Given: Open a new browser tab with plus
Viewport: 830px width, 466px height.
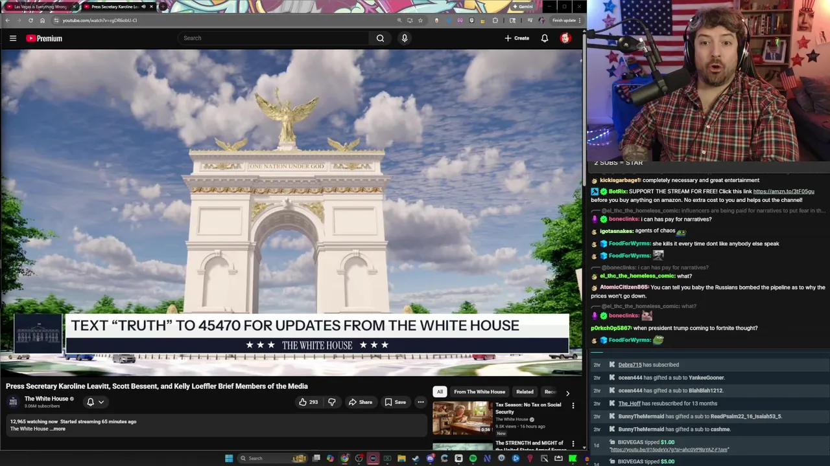Looking at the screenshot, I should click(163, 6).
